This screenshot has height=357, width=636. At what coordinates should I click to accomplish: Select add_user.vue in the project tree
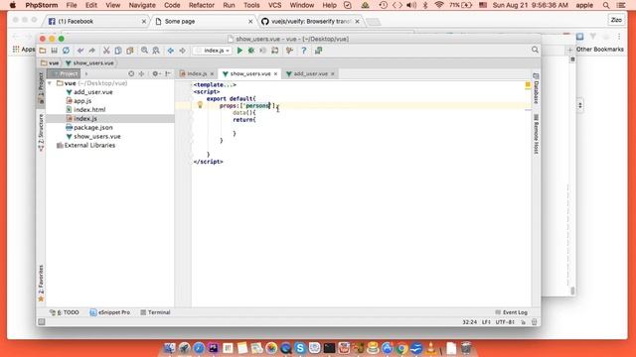point(92,92)
